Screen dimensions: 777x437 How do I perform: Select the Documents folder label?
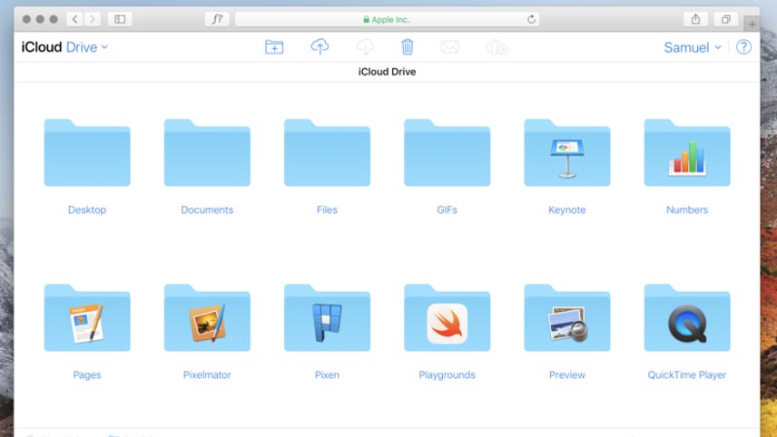click(207, 209)
